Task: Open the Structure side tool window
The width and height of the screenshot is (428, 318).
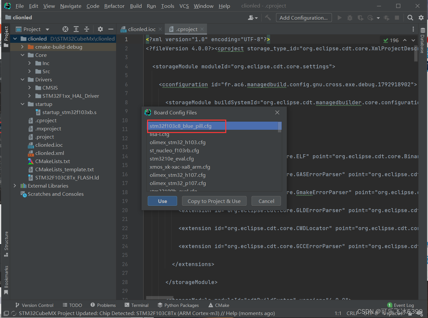Action: click(x=6, y=244)
